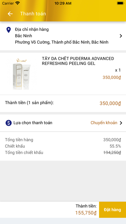Click Thanh toán page title
Screen dimensions: 126x224
[33, 14]
